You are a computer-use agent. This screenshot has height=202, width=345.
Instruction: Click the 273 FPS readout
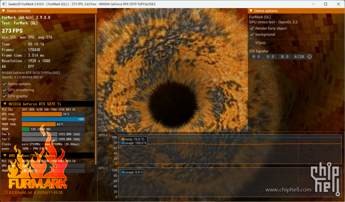click(x=12, y=31)
